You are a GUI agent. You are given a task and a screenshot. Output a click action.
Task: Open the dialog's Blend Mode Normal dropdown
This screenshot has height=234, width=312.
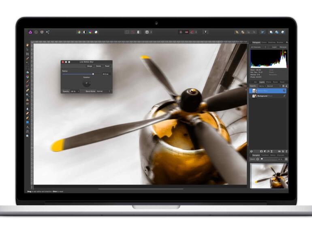(103, 91)
